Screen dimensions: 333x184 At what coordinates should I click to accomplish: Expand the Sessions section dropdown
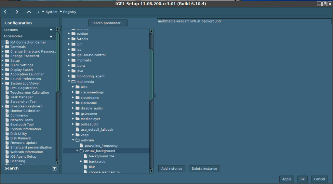[51, 30]
